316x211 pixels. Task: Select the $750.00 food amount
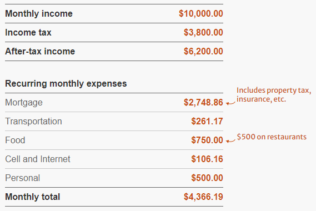coord(207,140)
